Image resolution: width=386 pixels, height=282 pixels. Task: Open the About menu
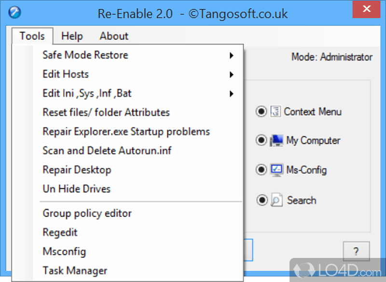(113, 36)
